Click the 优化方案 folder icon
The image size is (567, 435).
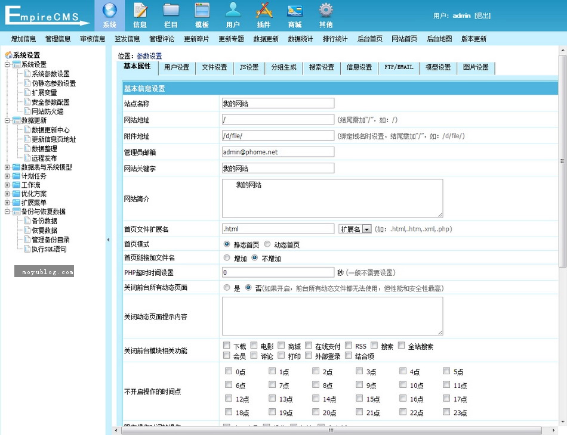click(16, 194)
